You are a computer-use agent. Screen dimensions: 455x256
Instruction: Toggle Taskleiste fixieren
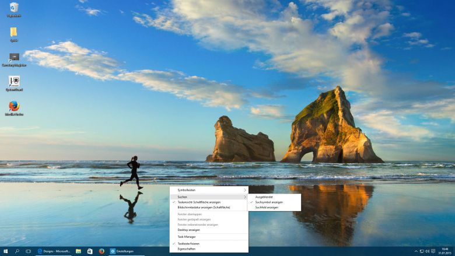point(209,244)
